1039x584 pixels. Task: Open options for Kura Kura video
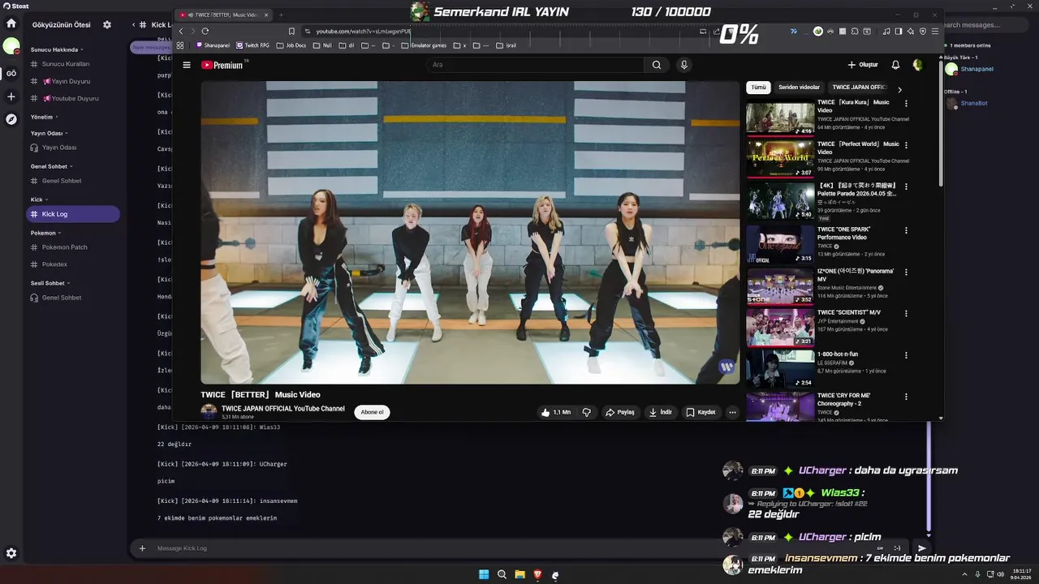pos(906,103)
